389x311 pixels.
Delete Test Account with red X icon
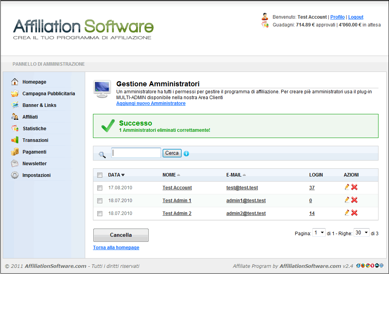click(354, 187)
